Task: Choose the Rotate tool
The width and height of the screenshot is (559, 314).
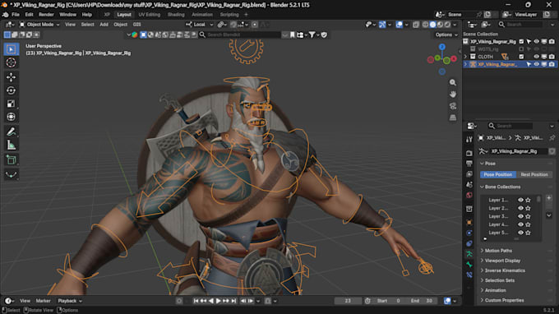Action: (x=11, y=90)
